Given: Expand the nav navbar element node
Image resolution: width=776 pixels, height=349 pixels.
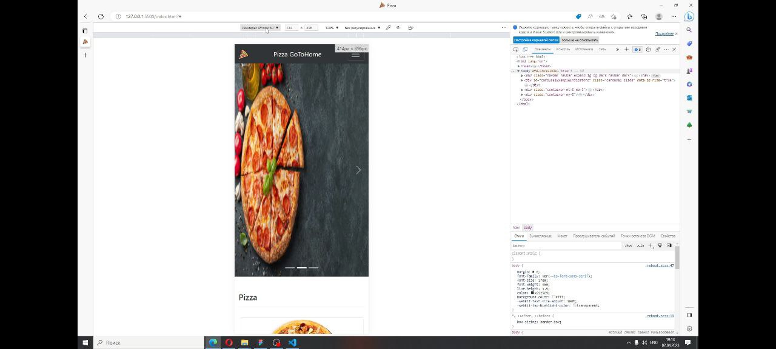Looking at the screenshot, I should (x=522, y=76).
